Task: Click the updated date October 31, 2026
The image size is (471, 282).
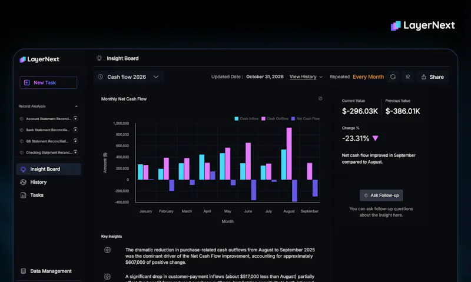Action: click(x=264, y=77)
